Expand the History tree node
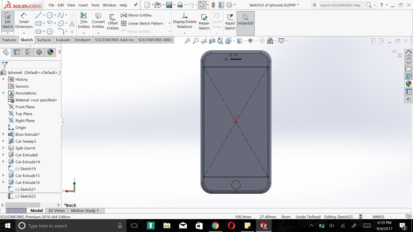The image size is (413, 232). [3, 79]
